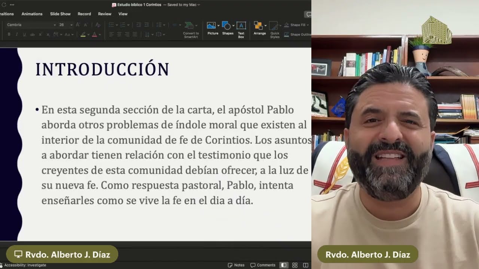
Task: Expand the font name dropdown arrow
Action: click(x=55, y=25)
